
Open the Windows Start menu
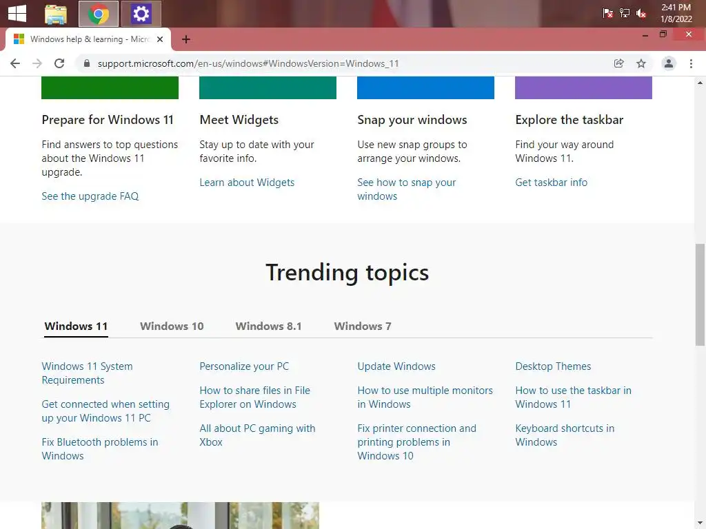click(17, 14)
